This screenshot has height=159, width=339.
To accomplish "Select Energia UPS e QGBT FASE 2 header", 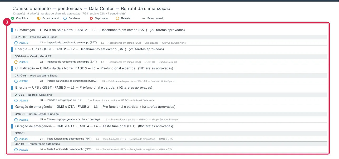I will coord(89,49).
